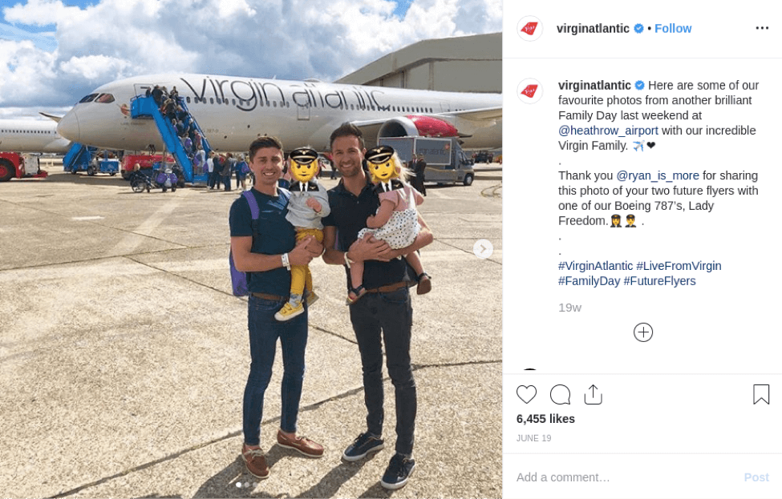The width and height of the screenshot is (782, 499).
Task: Share the post via the share icon
Action: click(593, 394)
